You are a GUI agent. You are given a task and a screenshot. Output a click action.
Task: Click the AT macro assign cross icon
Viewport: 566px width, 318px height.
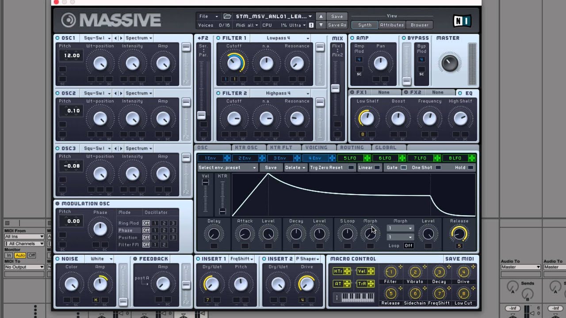pyautogui.click(x=347, y=284)
